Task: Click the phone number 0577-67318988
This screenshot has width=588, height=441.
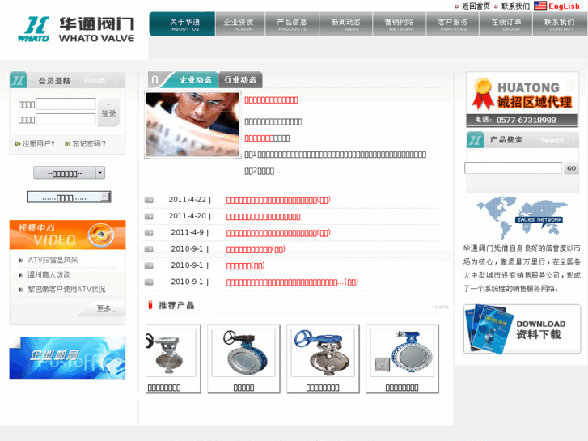Action: pyautogui.click(x=526, y=120)
